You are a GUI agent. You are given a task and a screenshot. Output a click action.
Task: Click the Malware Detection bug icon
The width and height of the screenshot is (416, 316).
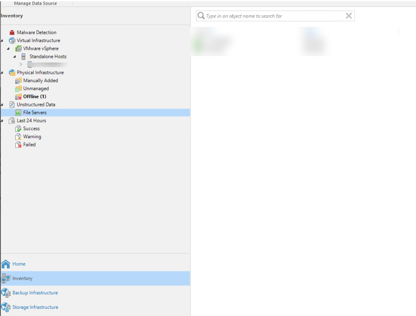[x=12, y=32]
